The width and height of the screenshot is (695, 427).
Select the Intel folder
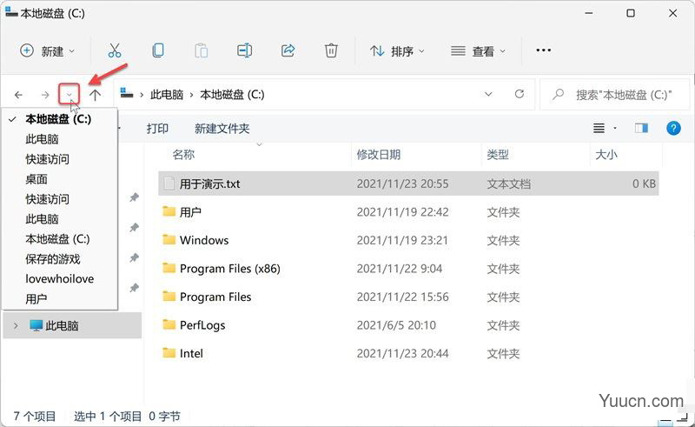click(408, 353)
